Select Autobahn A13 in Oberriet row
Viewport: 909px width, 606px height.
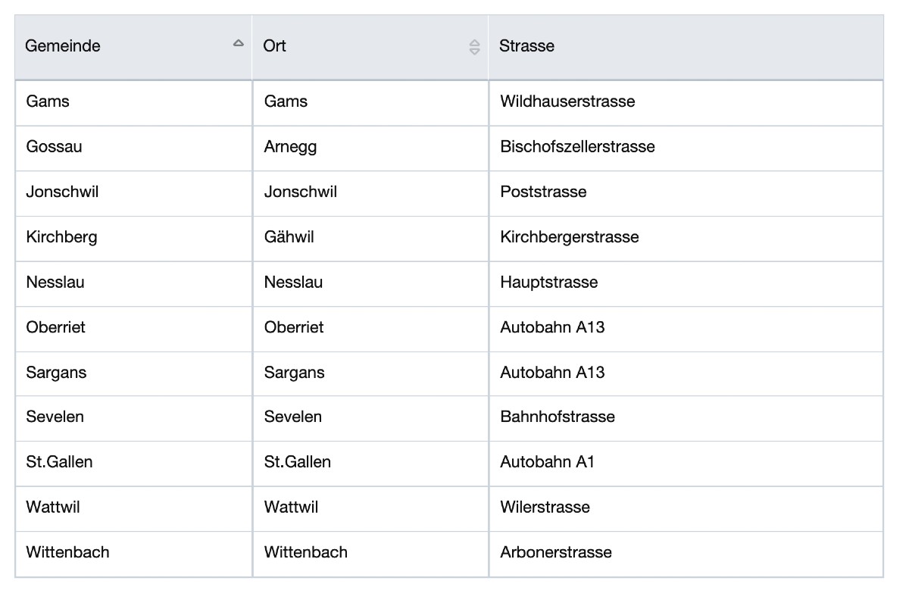click(552, 327)
